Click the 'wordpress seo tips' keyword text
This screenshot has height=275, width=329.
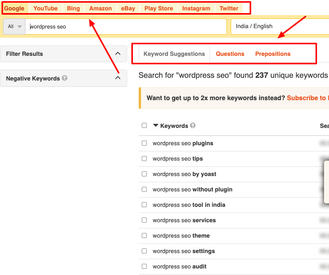pyautogui.click(x=178, y=159)
